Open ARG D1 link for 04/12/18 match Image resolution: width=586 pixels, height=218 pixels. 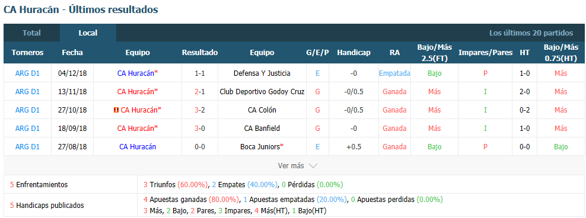27,73
